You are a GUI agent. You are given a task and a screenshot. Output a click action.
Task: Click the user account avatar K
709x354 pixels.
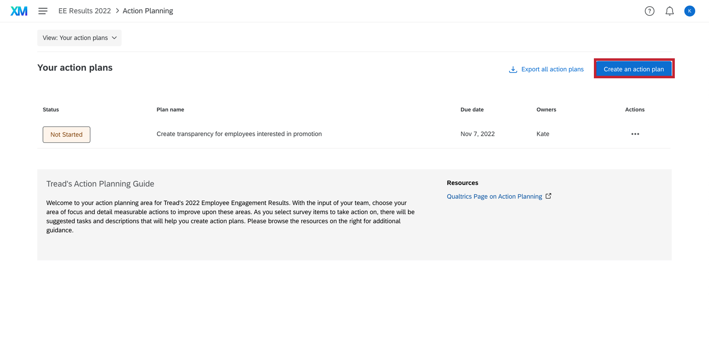pos(689,11)
